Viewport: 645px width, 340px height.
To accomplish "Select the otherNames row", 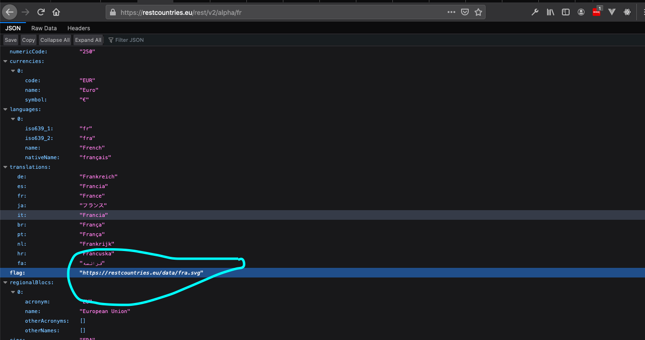I will click(x=322, y=330).
